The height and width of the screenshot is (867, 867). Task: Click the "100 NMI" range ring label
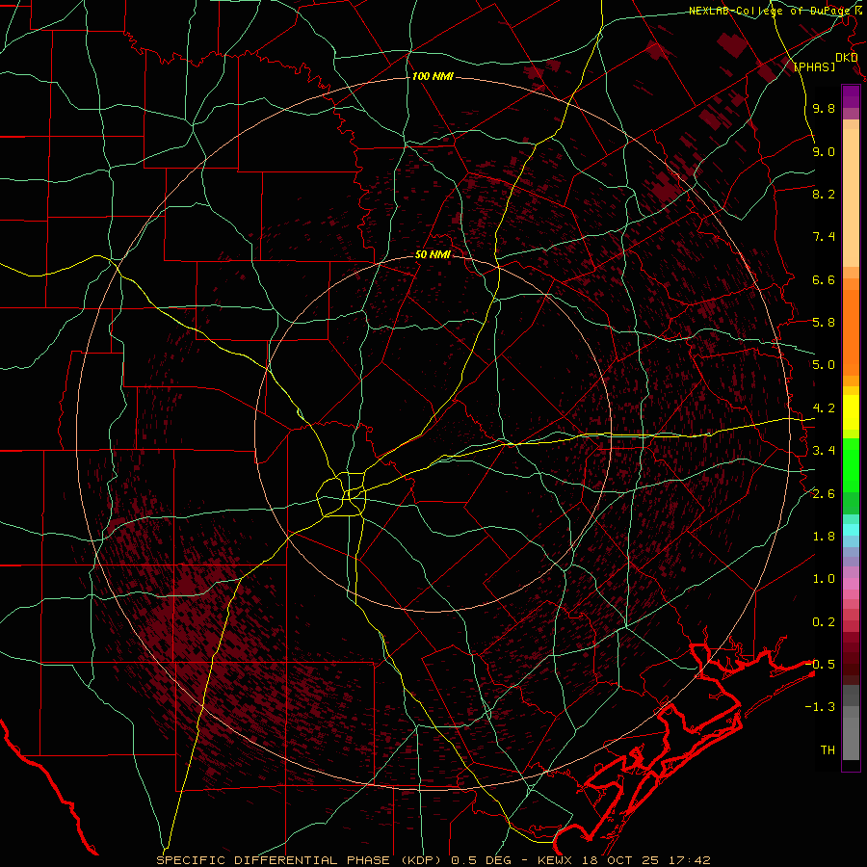click(x=433, y=76)
